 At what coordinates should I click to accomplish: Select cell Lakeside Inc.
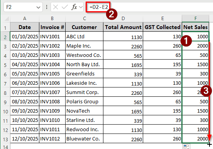[x=85, y=83]
